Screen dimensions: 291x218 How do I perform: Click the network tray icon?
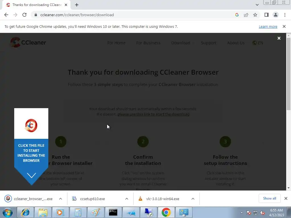pos(255,213)
